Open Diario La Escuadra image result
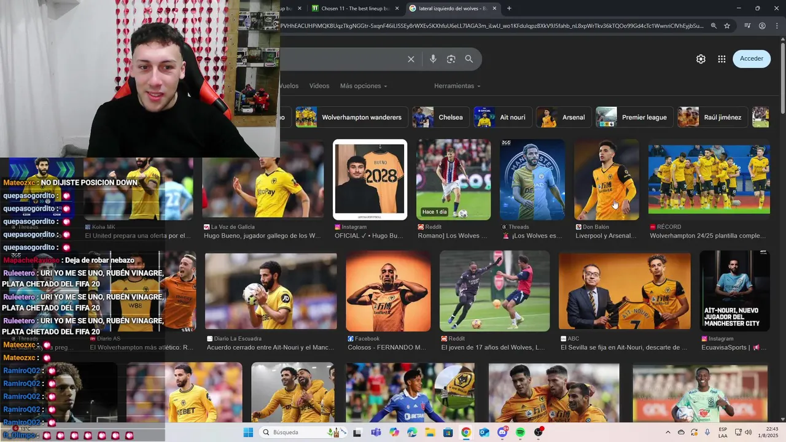Viewport: 786px width, 442px height. 271,292
